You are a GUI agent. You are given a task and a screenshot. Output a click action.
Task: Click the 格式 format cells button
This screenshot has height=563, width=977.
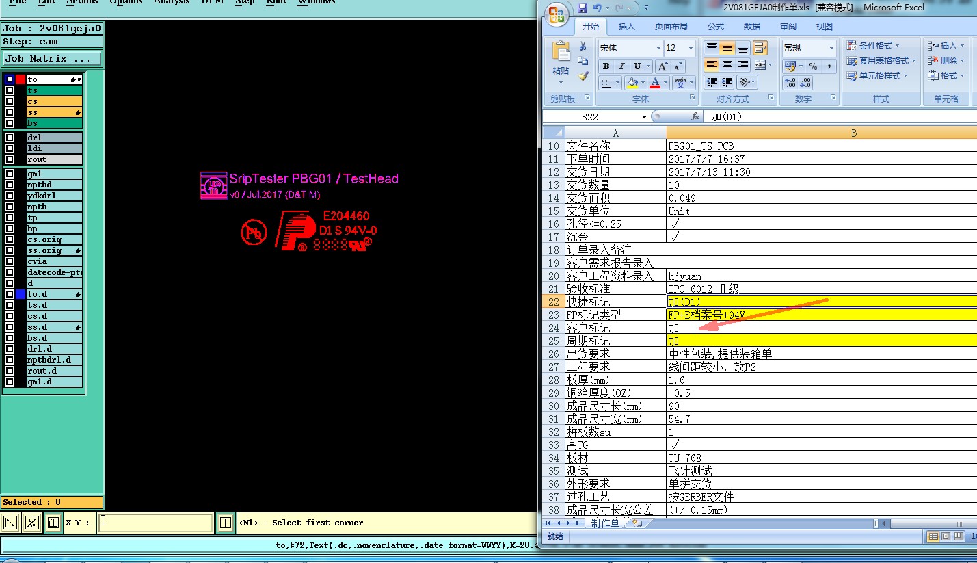pyautogui.click(x=947, y=76)
